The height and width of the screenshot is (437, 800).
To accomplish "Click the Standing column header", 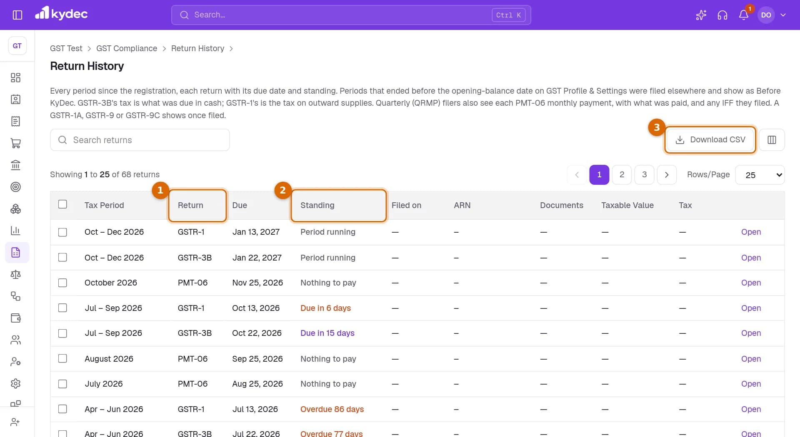I will coord(317,205).
